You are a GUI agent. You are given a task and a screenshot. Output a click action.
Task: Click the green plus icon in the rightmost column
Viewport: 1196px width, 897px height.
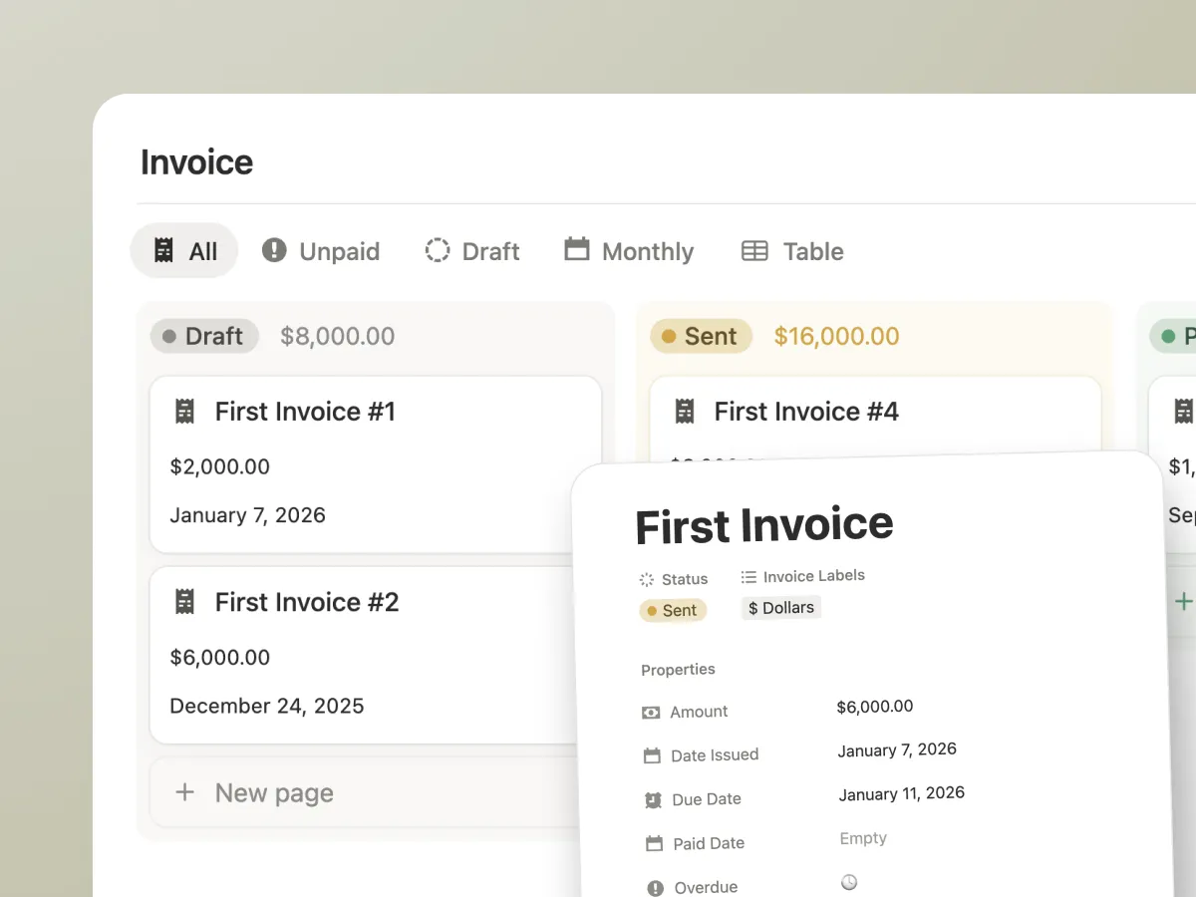(x=1183, y=601)
